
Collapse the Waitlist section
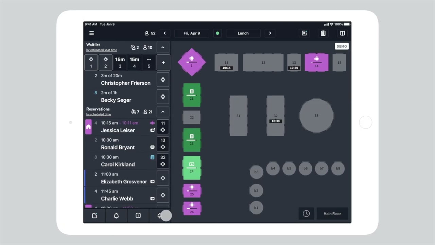(163, 47)
